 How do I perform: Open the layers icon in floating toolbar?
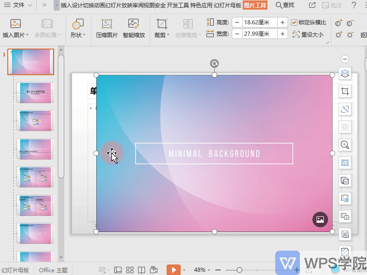345,74
